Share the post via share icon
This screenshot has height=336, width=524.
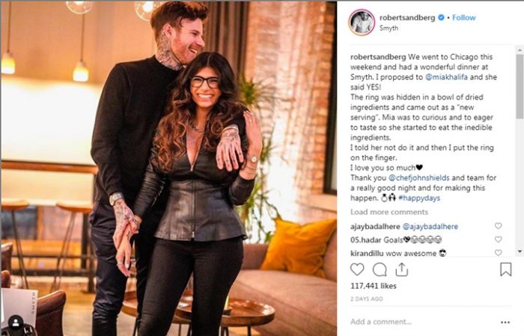[401, 269]
